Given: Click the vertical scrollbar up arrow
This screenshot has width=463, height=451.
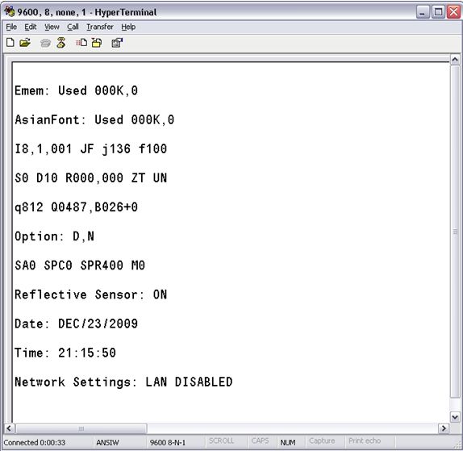Looking at the screenshot, I should pyautogui.click(x=455, y=60).
